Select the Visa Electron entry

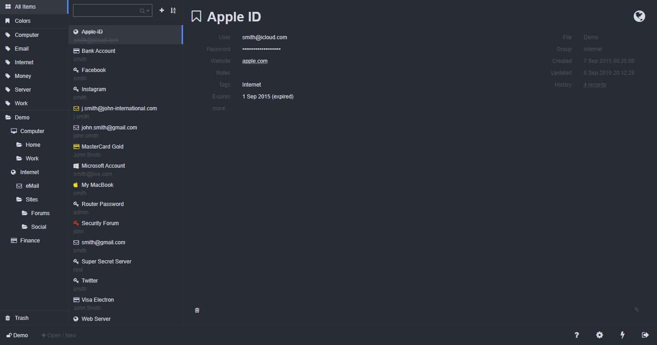tap(125, 303)
